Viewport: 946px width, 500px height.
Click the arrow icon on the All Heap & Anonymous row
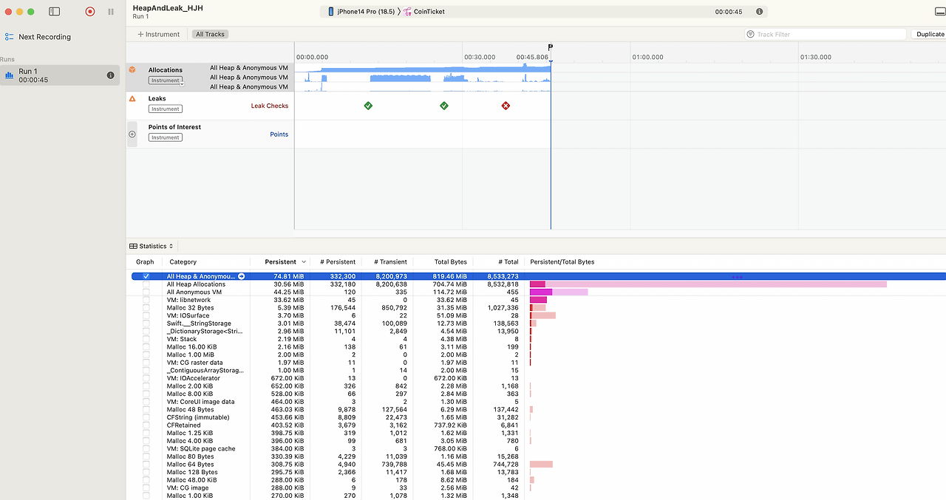[x=241, y=276]
